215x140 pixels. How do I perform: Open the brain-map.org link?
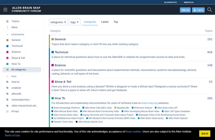click(149, 103)
